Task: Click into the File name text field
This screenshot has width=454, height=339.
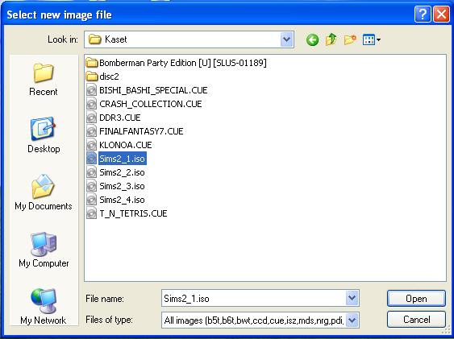Action: click(x=254, y=298)
